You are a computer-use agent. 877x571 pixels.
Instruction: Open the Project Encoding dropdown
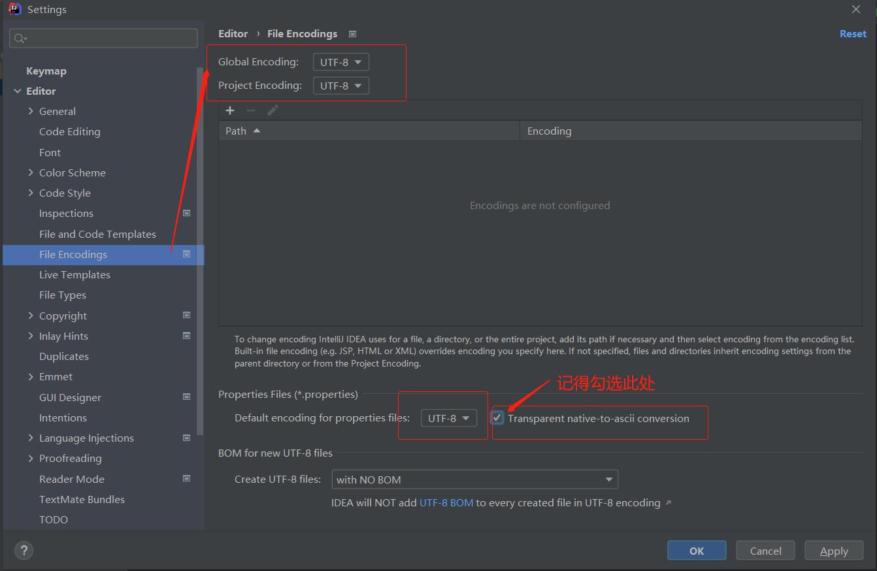(x=341, y=86)
